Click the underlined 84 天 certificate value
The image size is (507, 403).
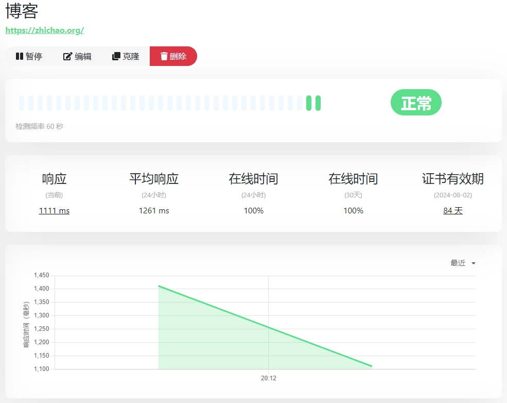coord(452,211)
